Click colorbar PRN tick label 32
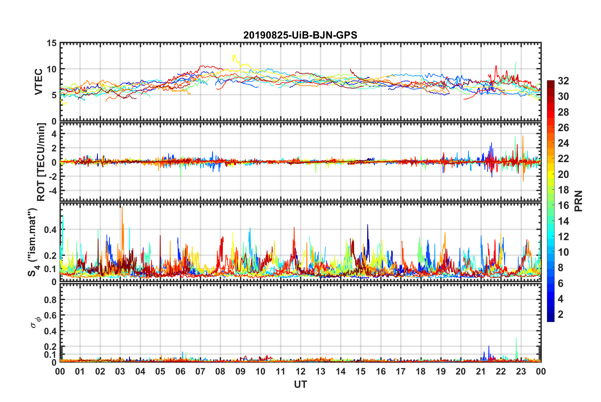The height and width of the screenshot is (402, 601). [x=563, y=81]
